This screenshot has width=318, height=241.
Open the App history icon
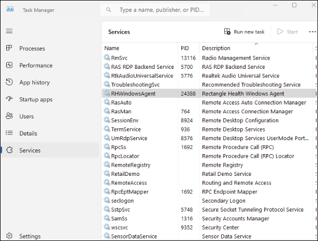9,82
